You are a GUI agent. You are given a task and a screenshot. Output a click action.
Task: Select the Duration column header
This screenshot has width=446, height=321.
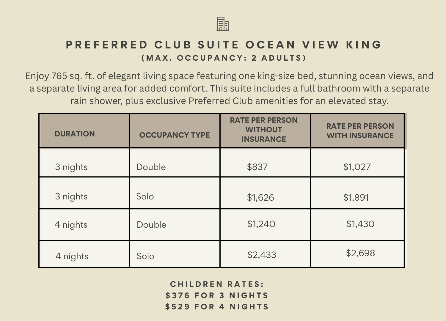tap(75, 134)
